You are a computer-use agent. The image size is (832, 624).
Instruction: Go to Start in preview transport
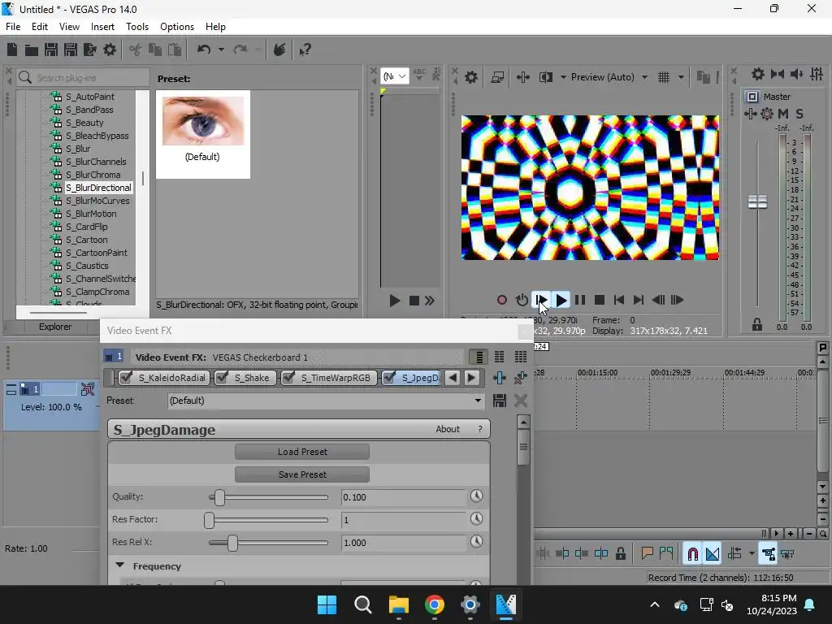(618, 301)
